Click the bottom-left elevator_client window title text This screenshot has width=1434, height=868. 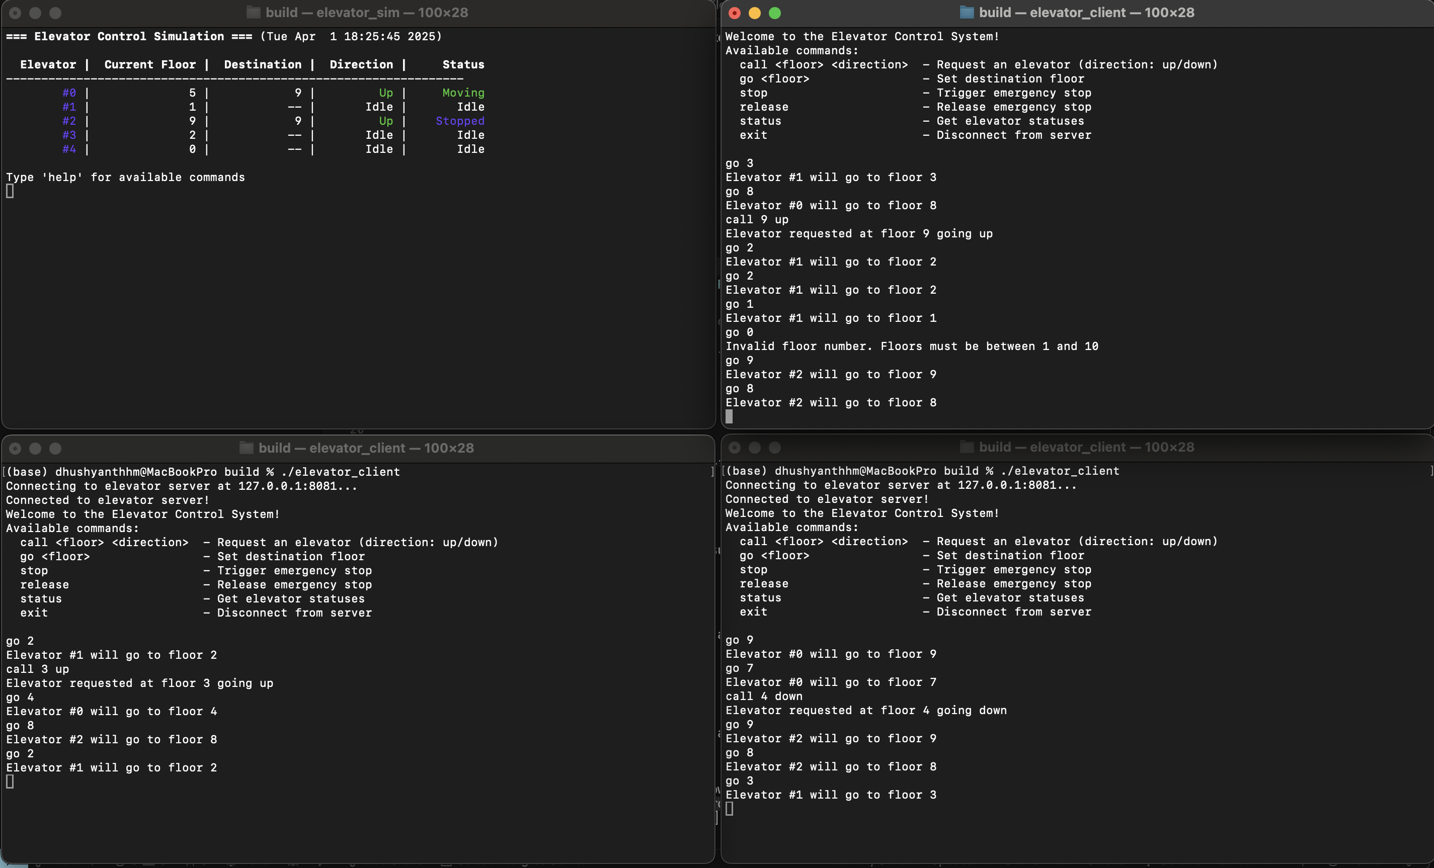click(366, 448)
